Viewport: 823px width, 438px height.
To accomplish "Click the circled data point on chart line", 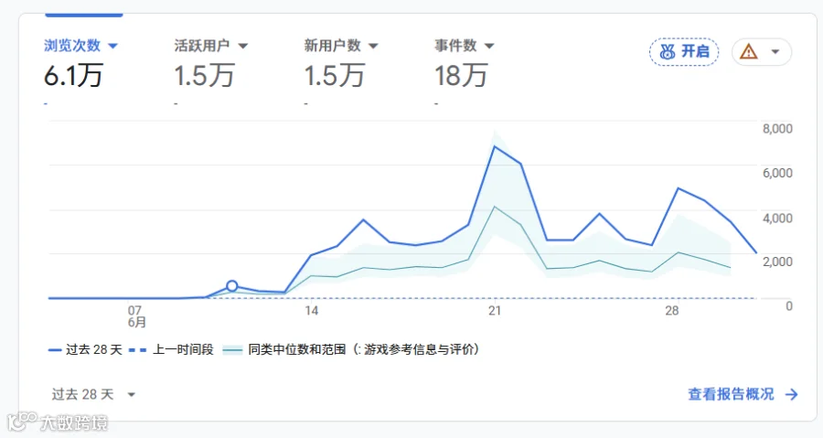I will pos(232,286).
